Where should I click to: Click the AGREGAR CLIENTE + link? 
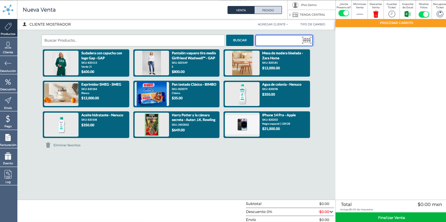coord(273,24)
